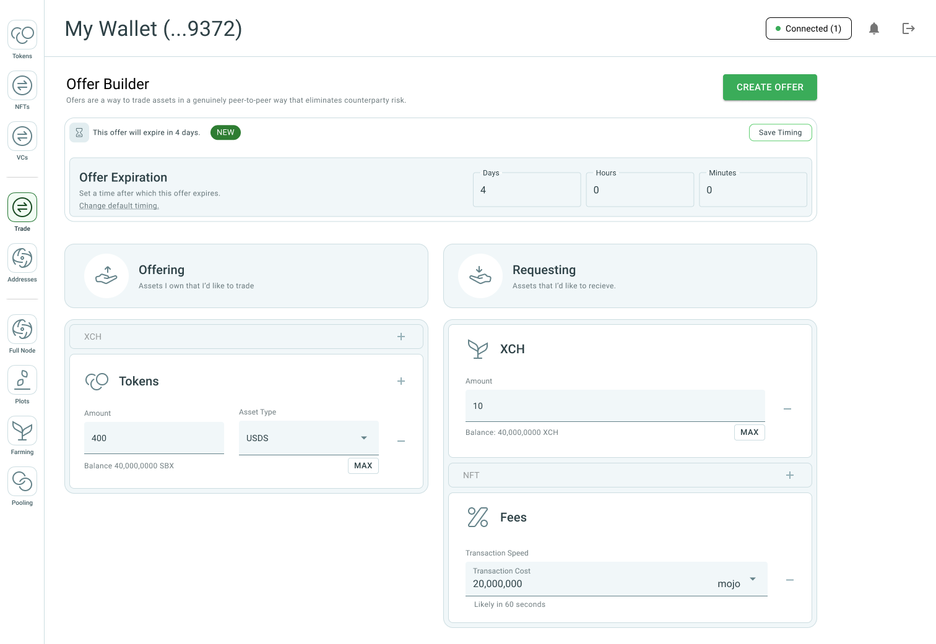
Task: Open the notifications bell
Action: coord(874,28)
